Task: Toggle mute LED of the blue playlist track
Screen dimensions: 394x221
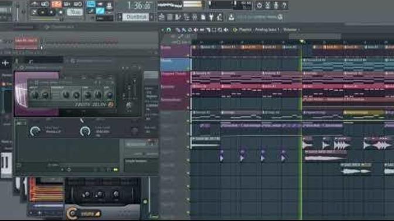Action: [188, 68]
